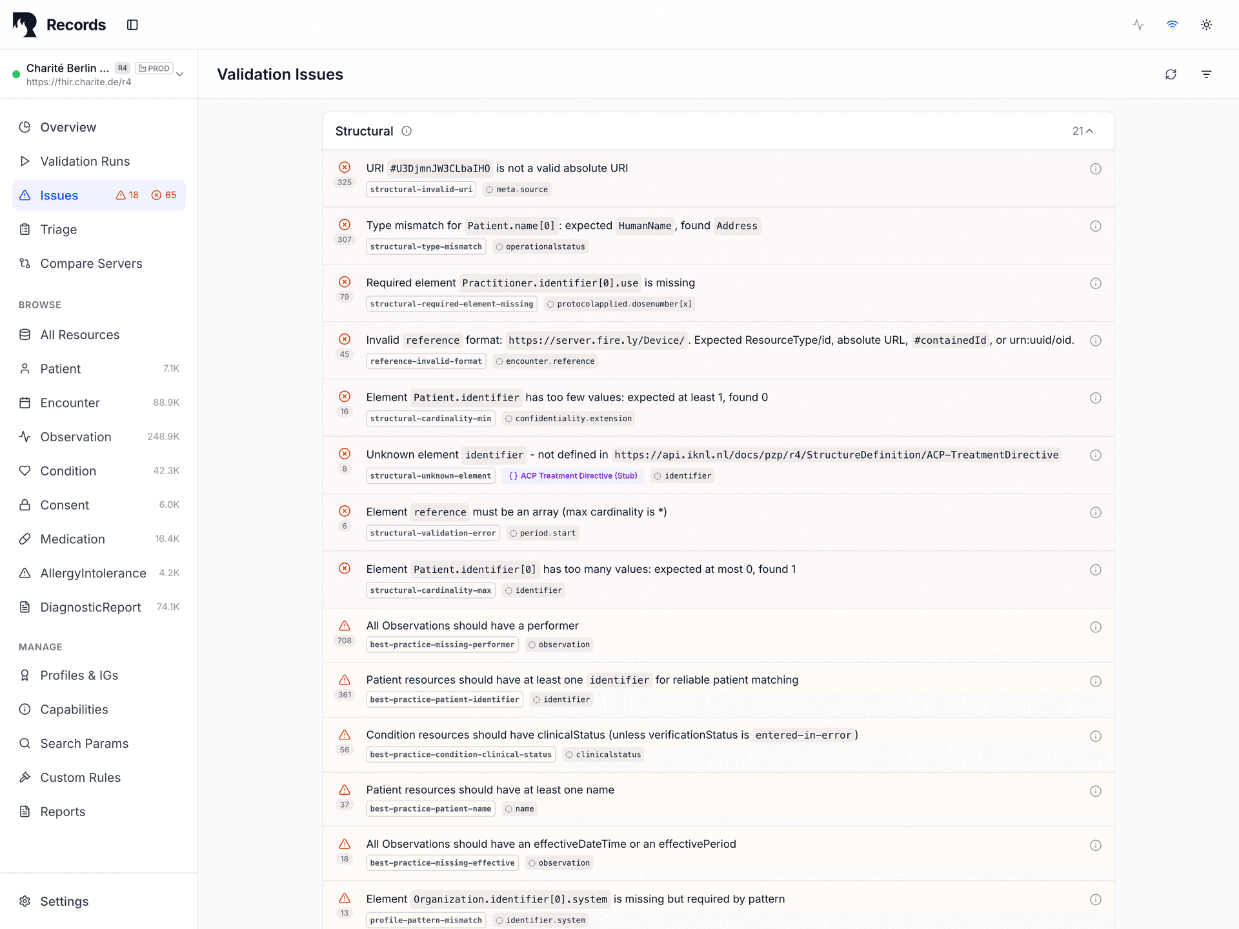Image resolution: width=1239 pixels, height=929 pixels.
Task: Toggle the light theme sun icon
Action: tap(1206, 25)
